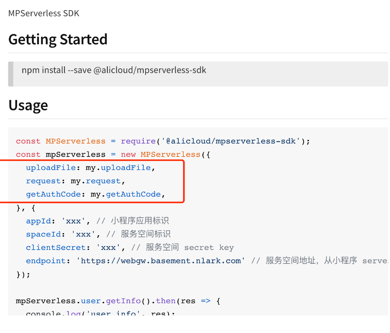Click the require keyword in the code
This screenshot has width=390, height=333.
pyautogui.click(x=138, y=141)
